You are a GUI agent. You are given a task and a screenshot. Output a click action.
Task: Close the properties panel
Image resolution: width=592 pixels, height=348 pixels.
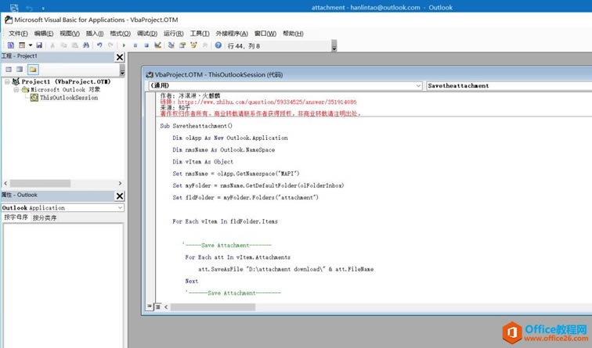coord(120,196)
